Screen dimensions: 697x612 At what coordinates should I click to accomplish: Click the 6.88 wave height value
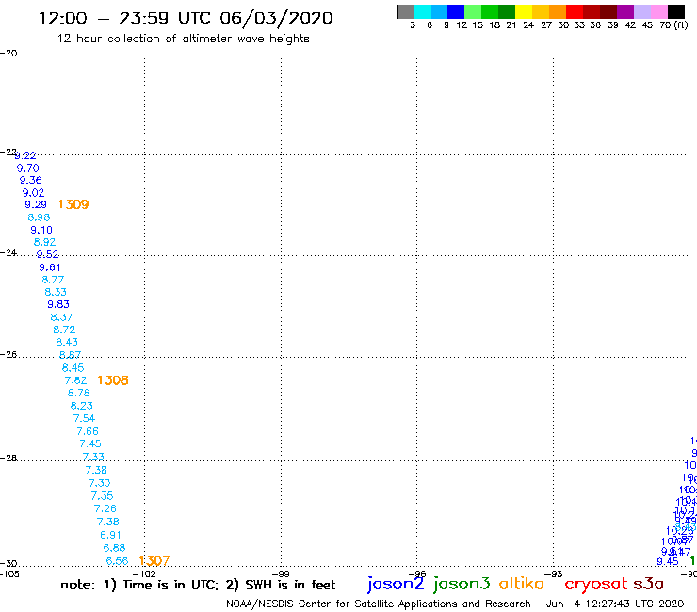point(114,548)
